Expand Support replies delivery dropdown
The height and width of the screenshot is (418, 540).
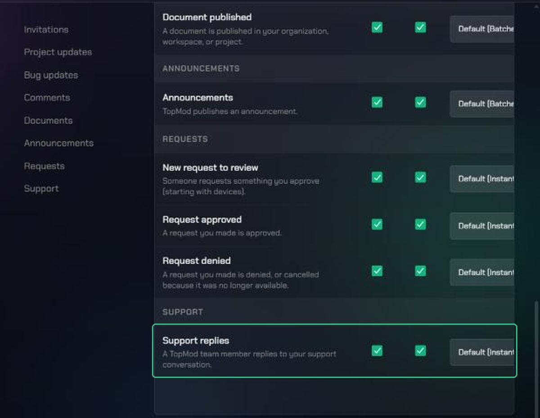point(482,352)
